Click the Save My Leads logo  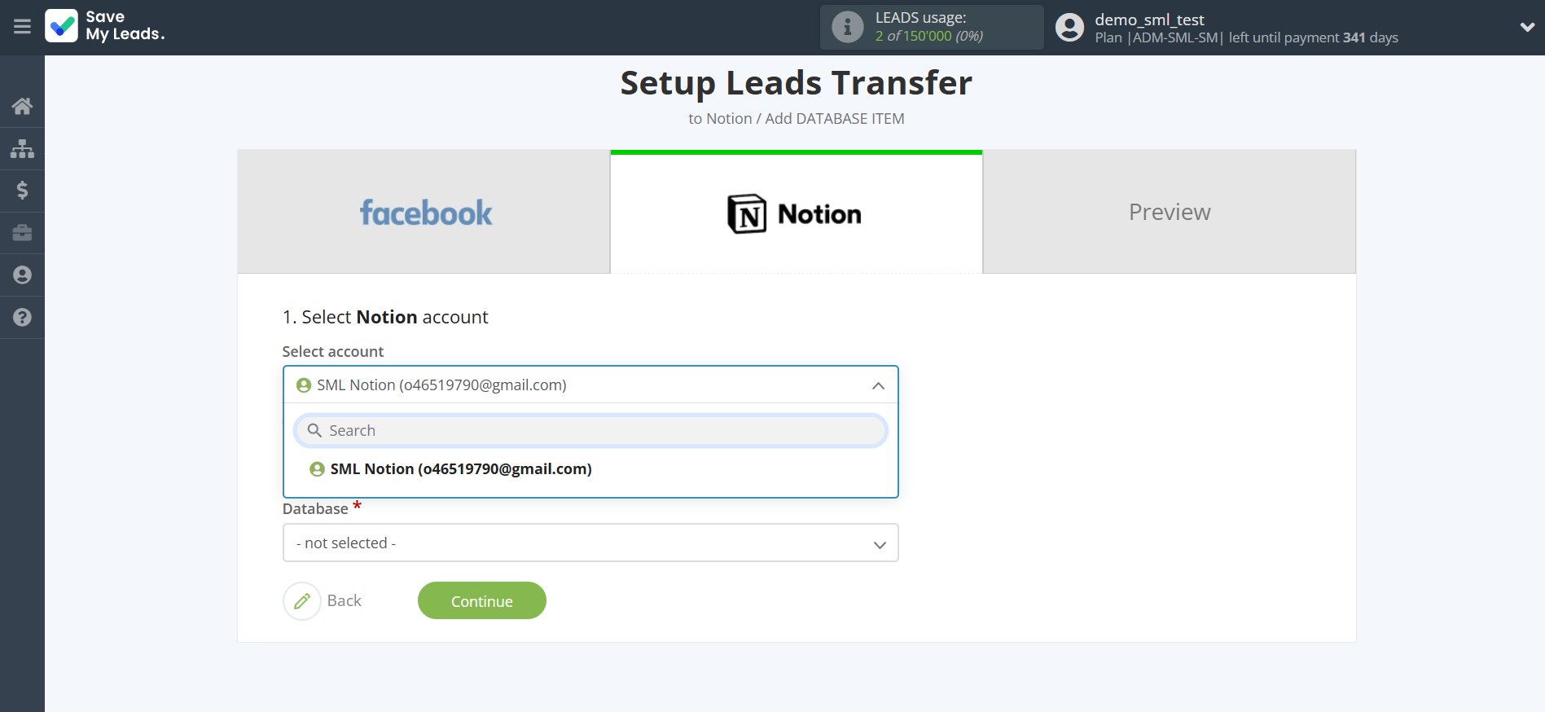[x=105, y=26]
